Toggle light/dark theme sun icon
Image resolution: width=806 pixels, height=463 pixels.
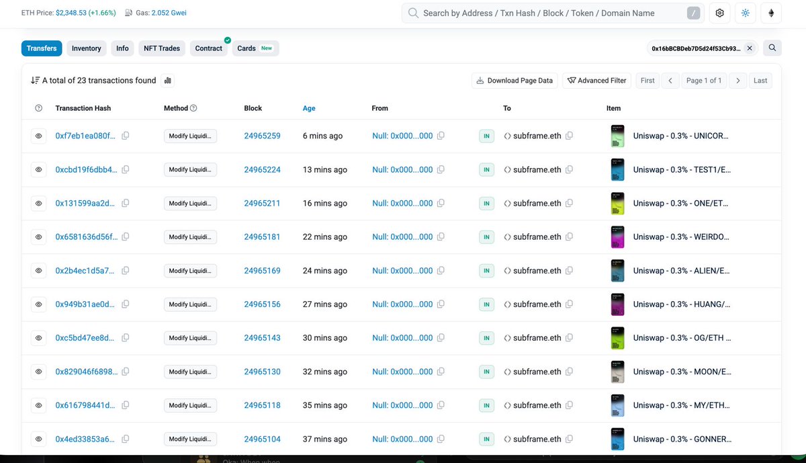[746, 13]
